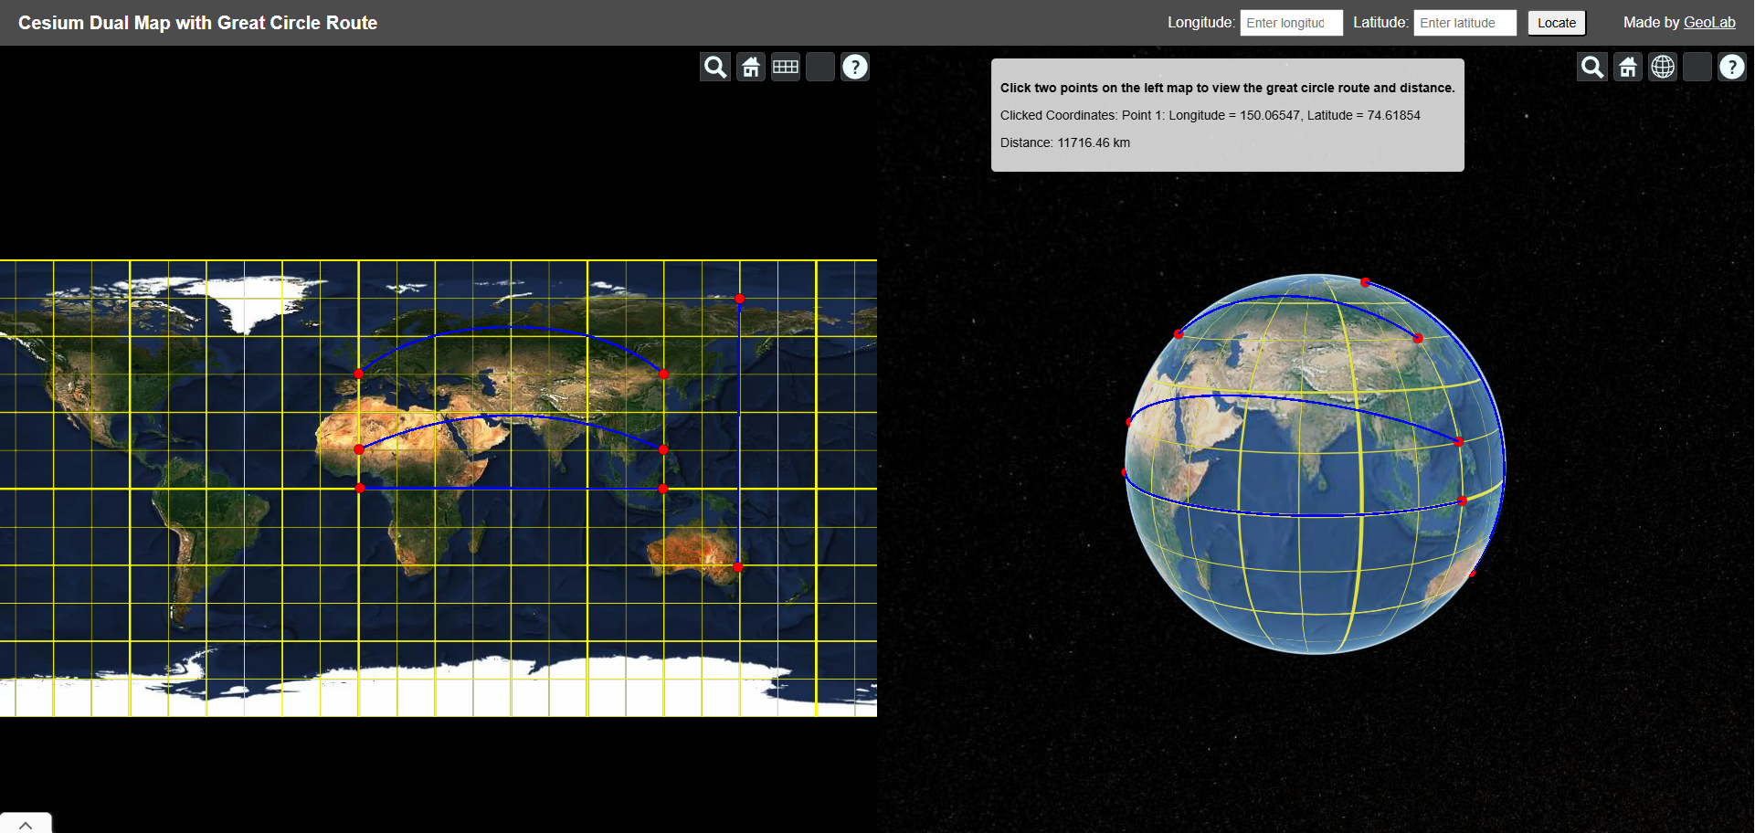Reset the left map to home view
The image size is (1755, 833).
pyautogui.click(x=751, y=67)
